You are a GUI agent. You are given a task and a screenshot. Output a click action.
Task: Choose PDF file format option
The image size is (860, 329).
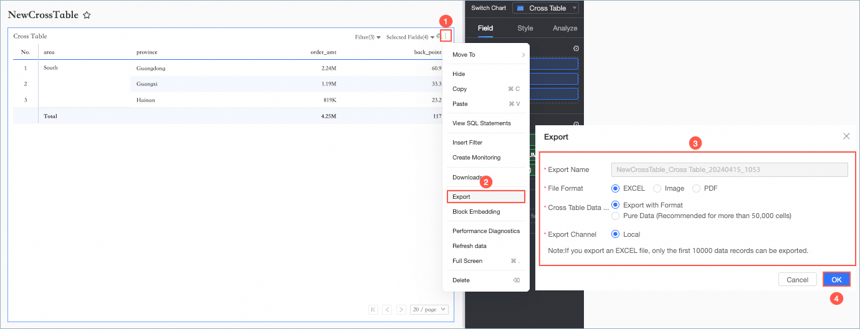click(696, 188)
